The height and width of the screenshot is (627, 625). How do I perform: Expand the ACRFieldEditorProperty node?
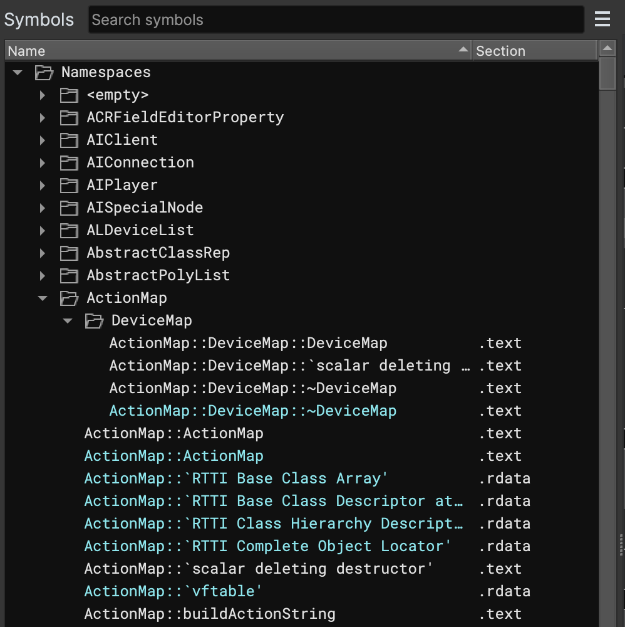43,118
